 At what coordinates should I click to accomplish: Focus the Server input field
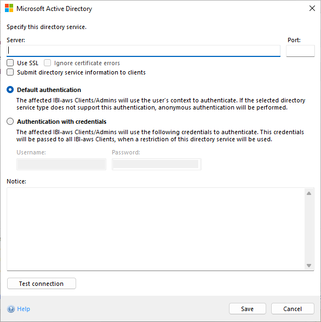[144, 50]
